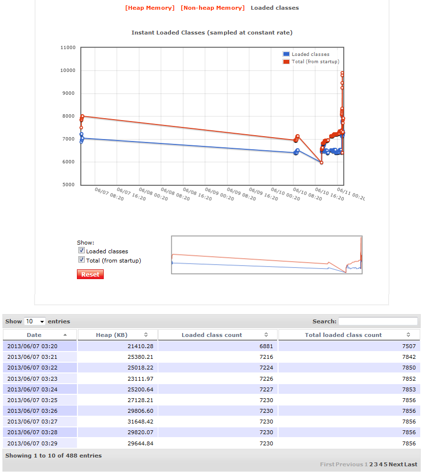This screenshot has width=429, height=476.
Task: Toggle the Loaded classes checkbox
Action: tap(81, 250)
